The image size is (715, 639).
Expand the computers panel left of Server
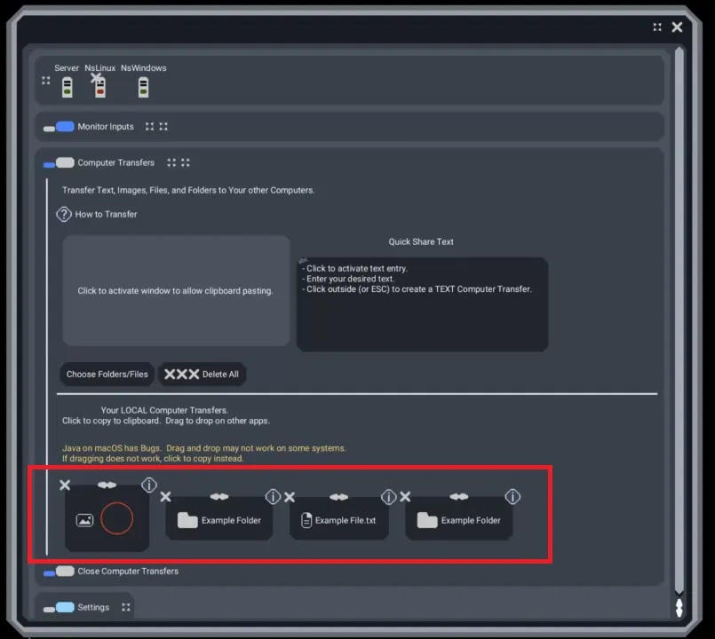click(46, 81)
